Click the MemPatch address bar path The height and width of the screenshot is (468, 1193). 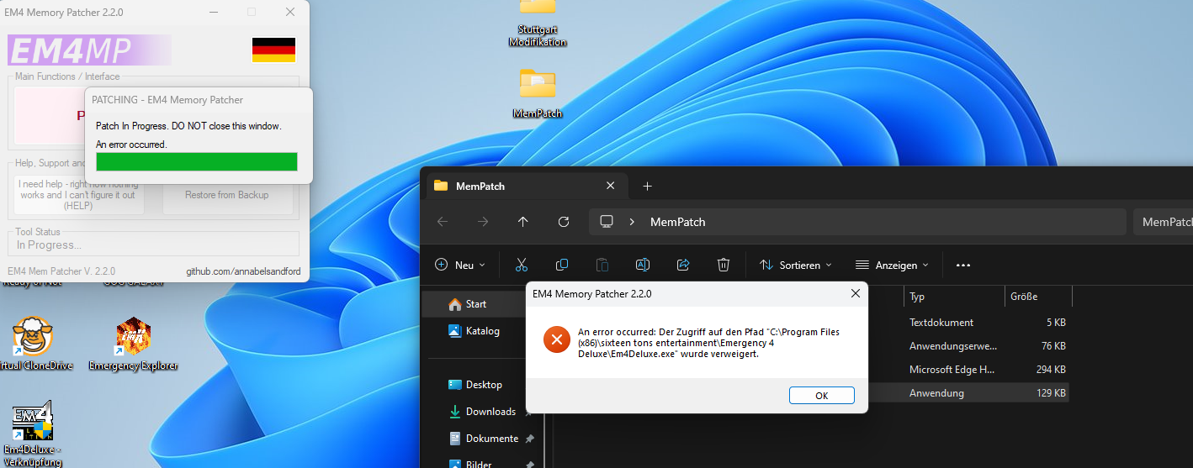click(x=677, y=222)
